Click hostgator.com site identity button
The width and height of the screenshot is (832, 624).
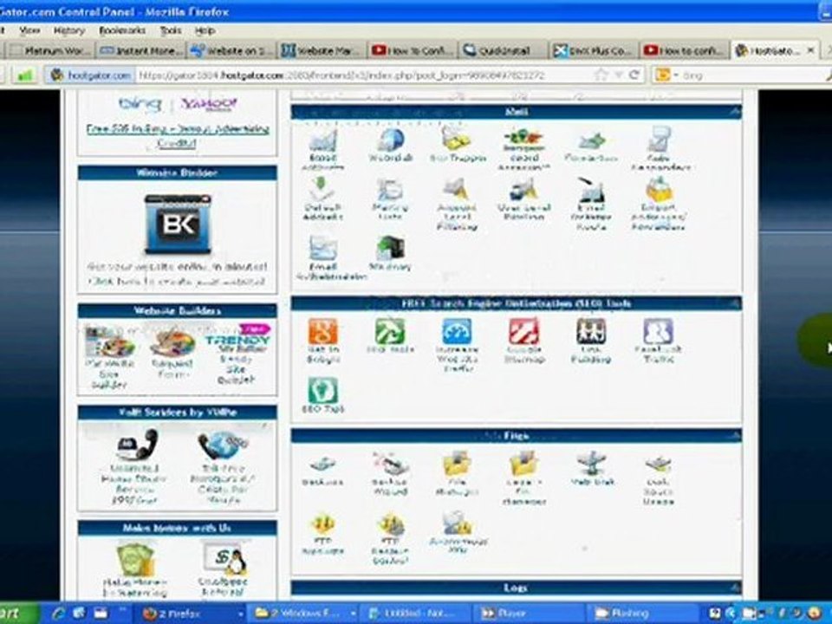[91, 75]
